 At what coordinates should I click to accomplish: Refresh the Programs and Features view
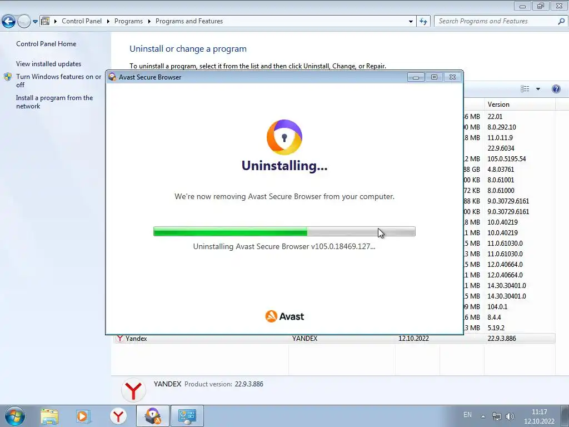point(423,22)
